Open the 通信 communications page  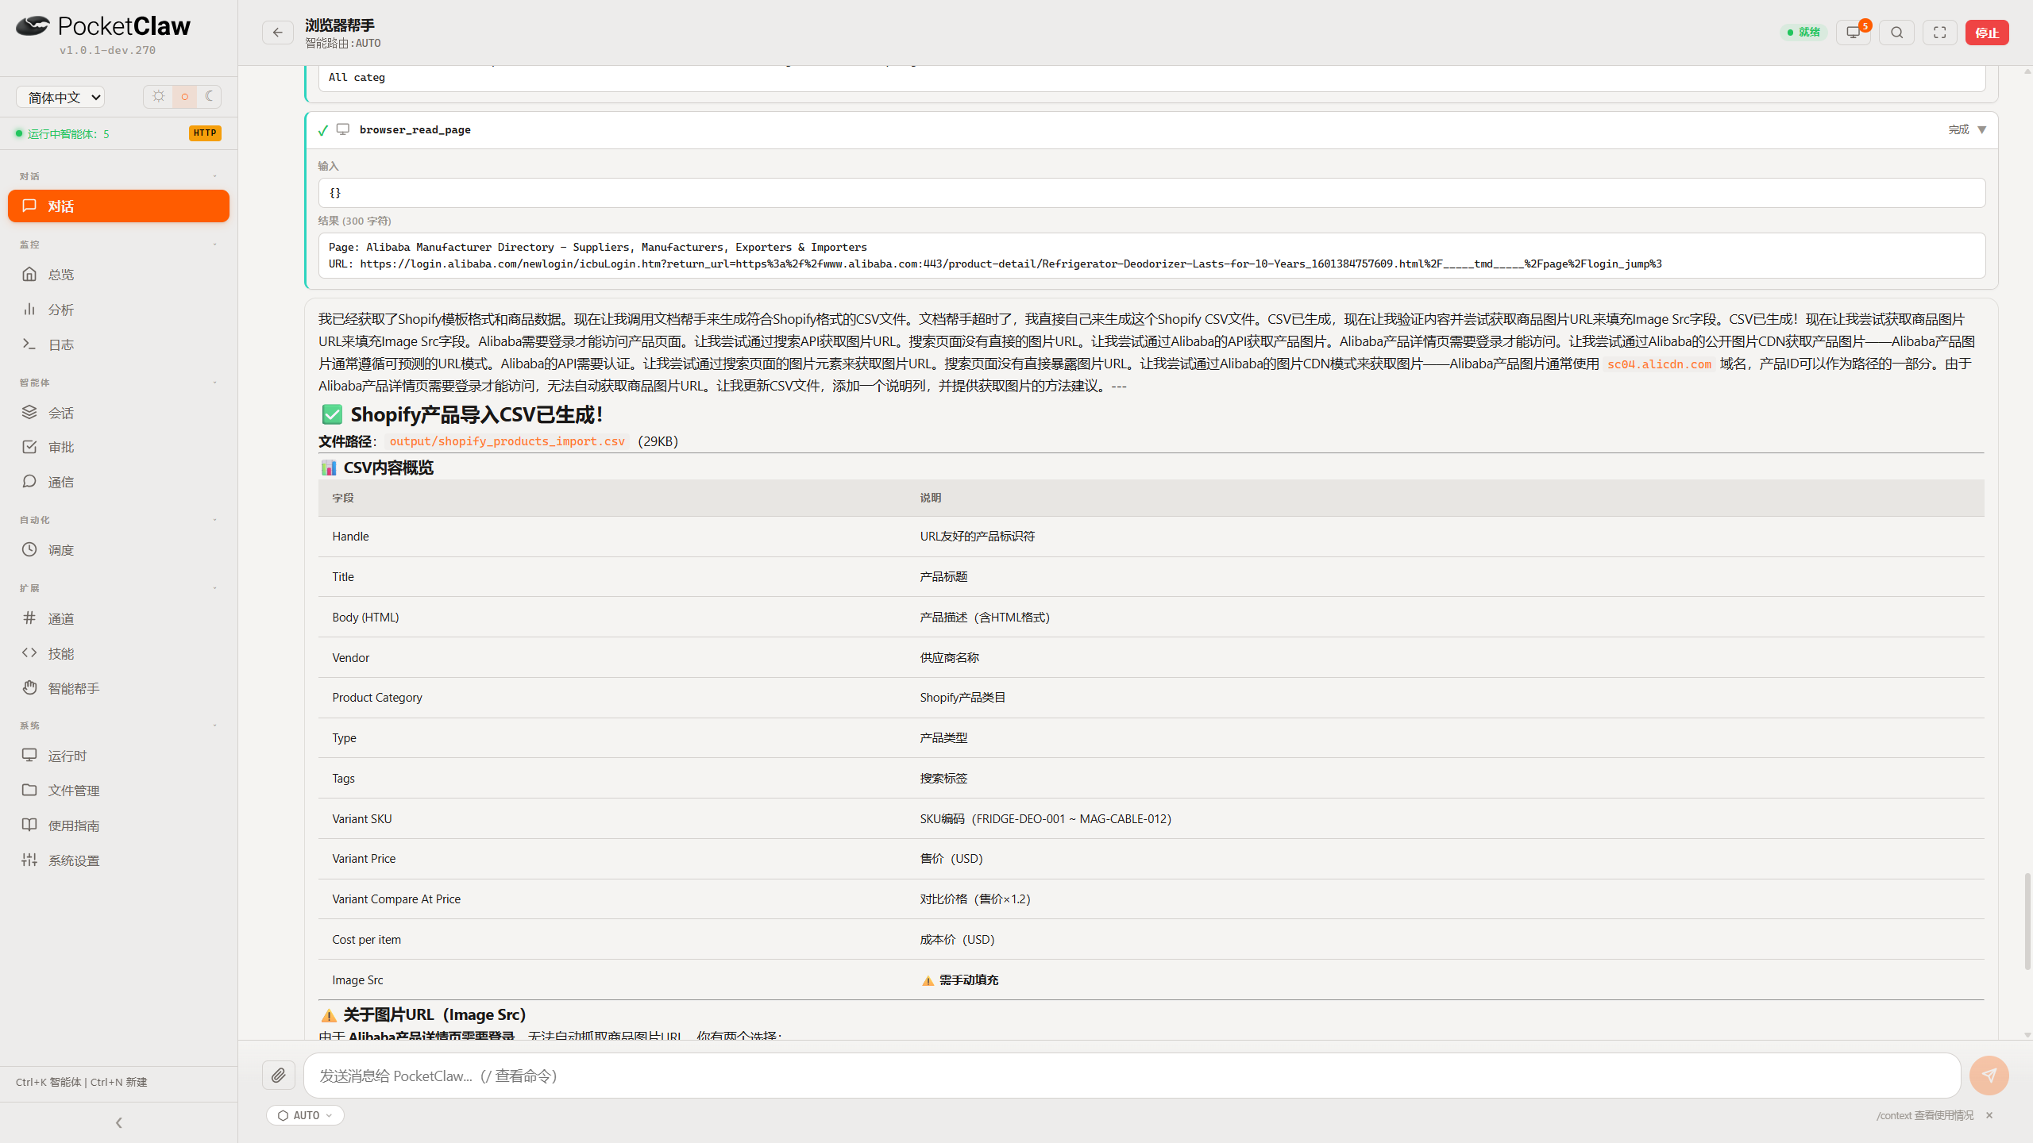click(x=118, y=482)
